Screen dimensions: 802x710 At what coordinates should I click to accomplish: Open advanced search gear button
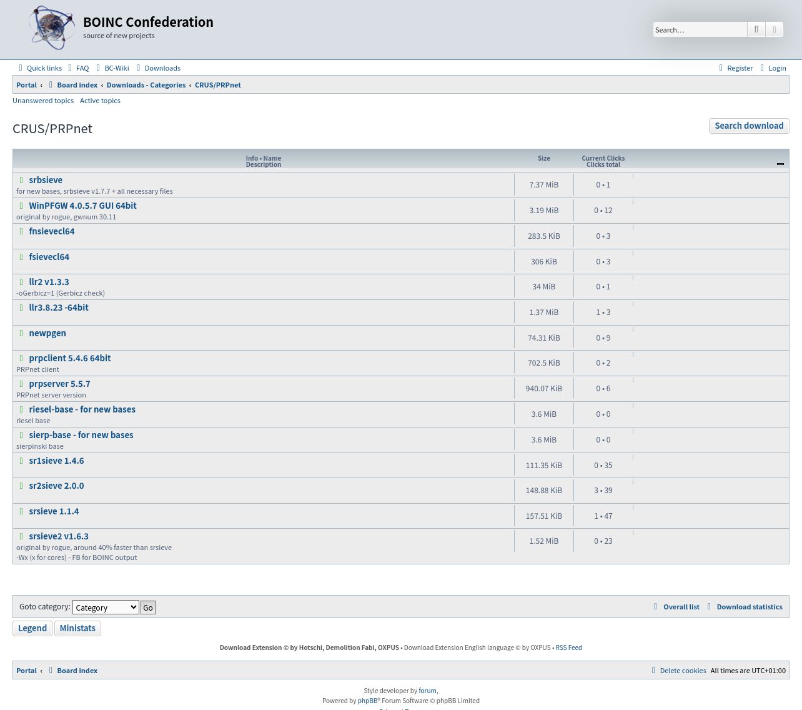[x=775, y=29]
